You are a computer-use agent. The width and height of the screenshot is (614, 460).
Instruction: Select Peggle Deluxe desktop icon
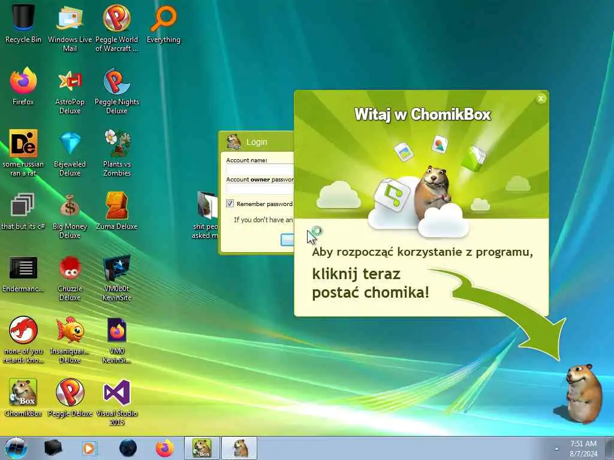[70, 398]
